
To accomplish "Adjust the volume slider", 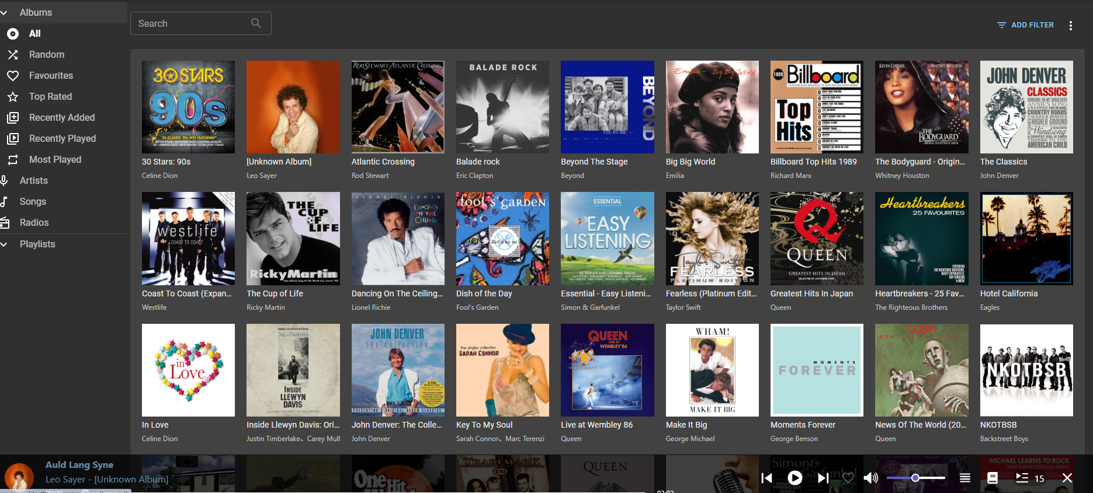I will click(x=915, y=478).
